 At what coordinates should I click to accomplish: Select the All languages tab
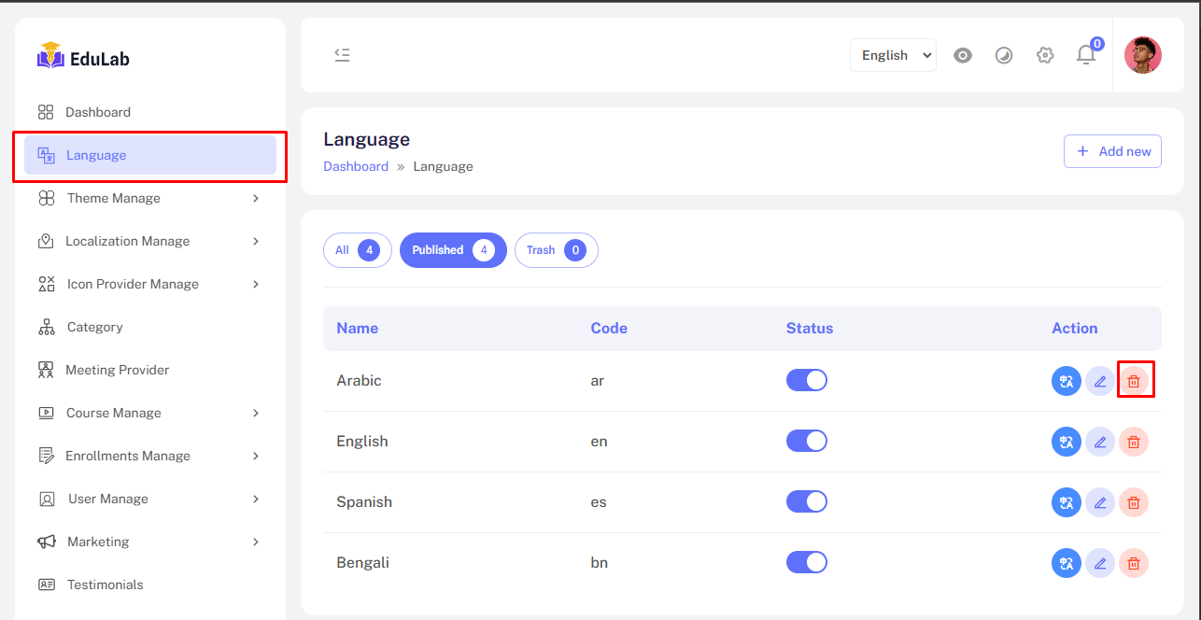[x=357, y=250]
